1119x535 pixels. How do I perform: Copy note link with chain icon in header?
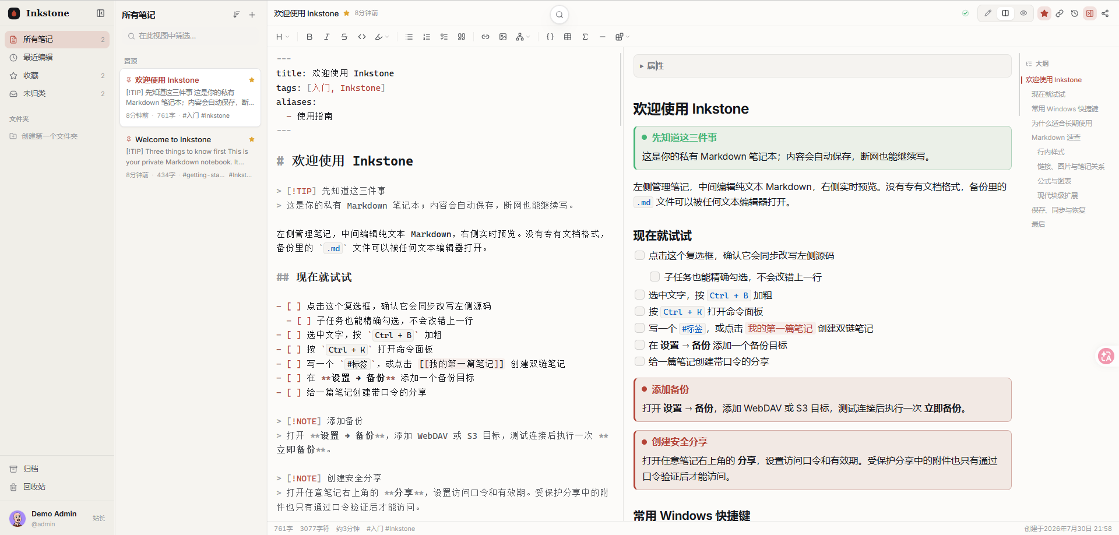[1060, 13]
